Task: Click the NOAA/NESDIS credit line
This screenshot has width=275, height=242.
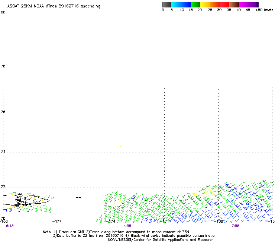Action: (x=161, y=240)
